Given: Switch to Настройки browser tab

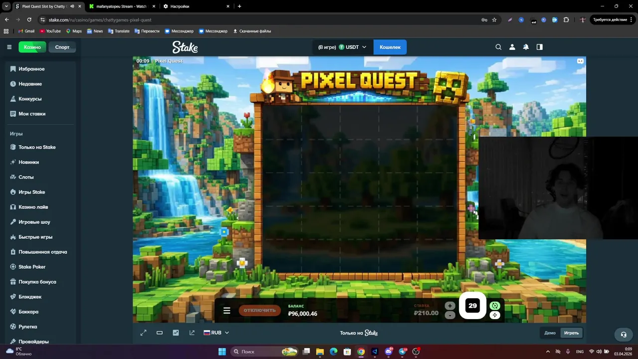Looking at the screenshot, I should coord(196,6).
